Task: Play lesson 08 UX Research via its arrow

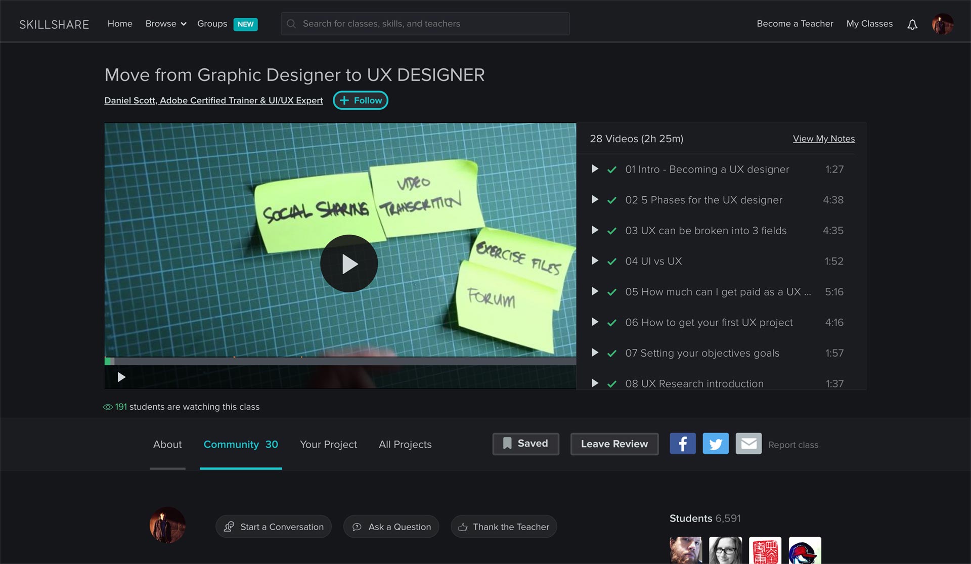Action: [595, 383]
